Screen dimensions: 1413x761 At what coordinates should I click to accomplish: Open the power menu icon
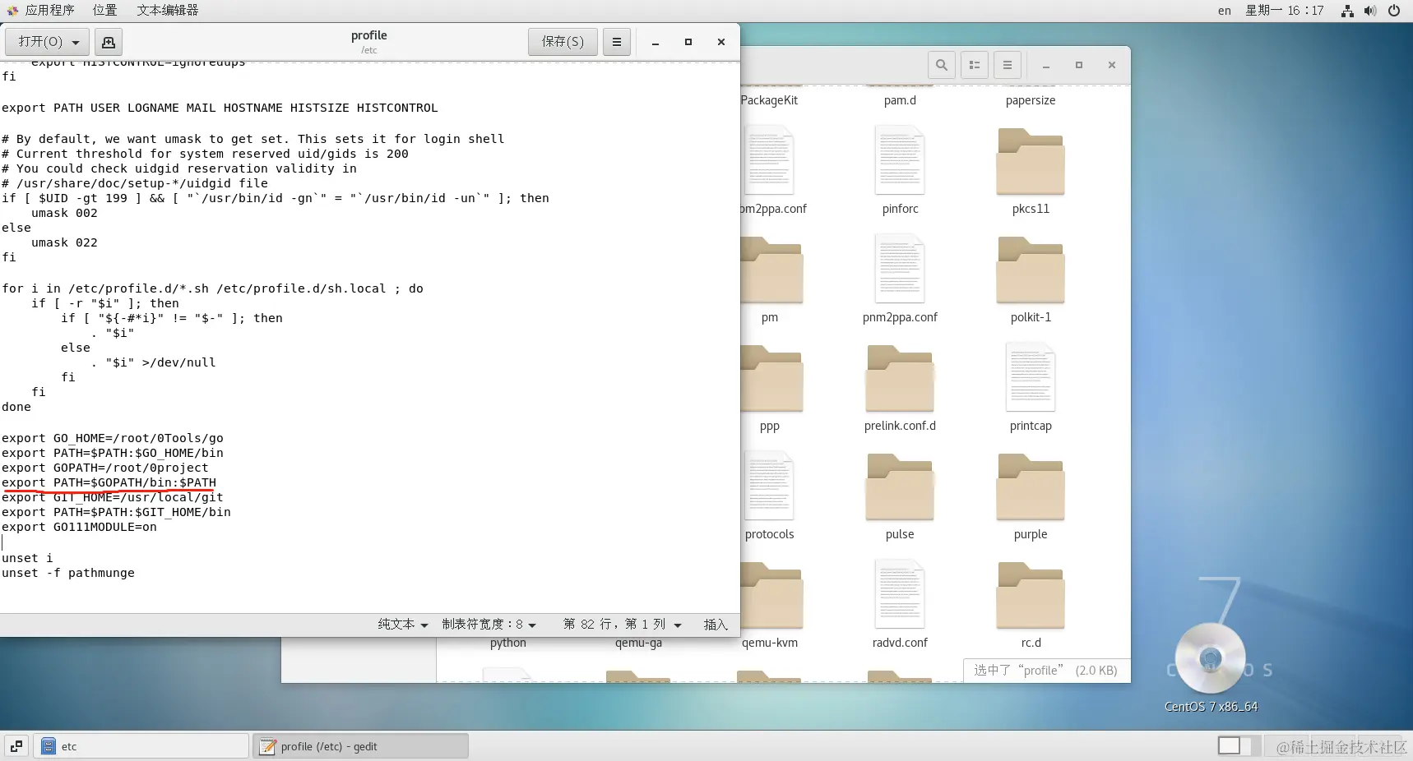point(1394,11)
